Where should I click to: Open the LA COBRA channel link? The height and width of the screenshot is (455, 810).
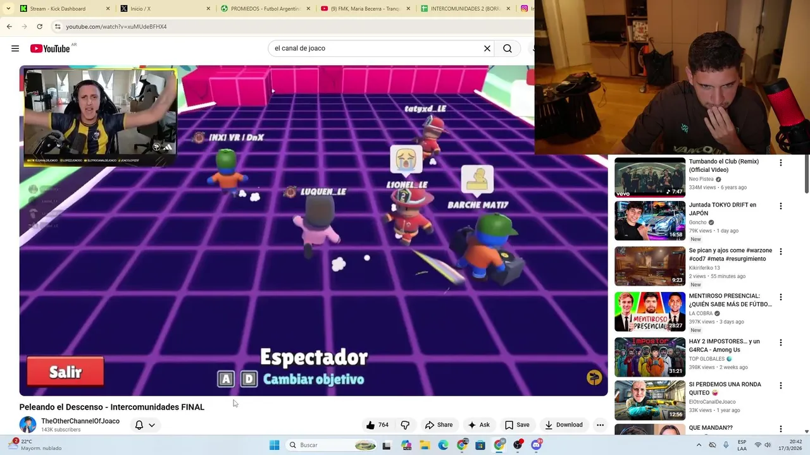point(701,313)
